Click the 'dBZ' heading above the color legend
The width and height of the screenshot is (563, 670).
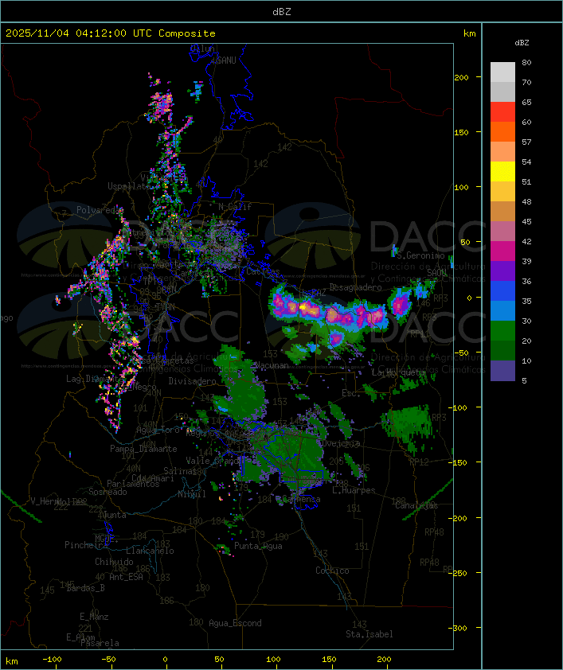point(522,43)
